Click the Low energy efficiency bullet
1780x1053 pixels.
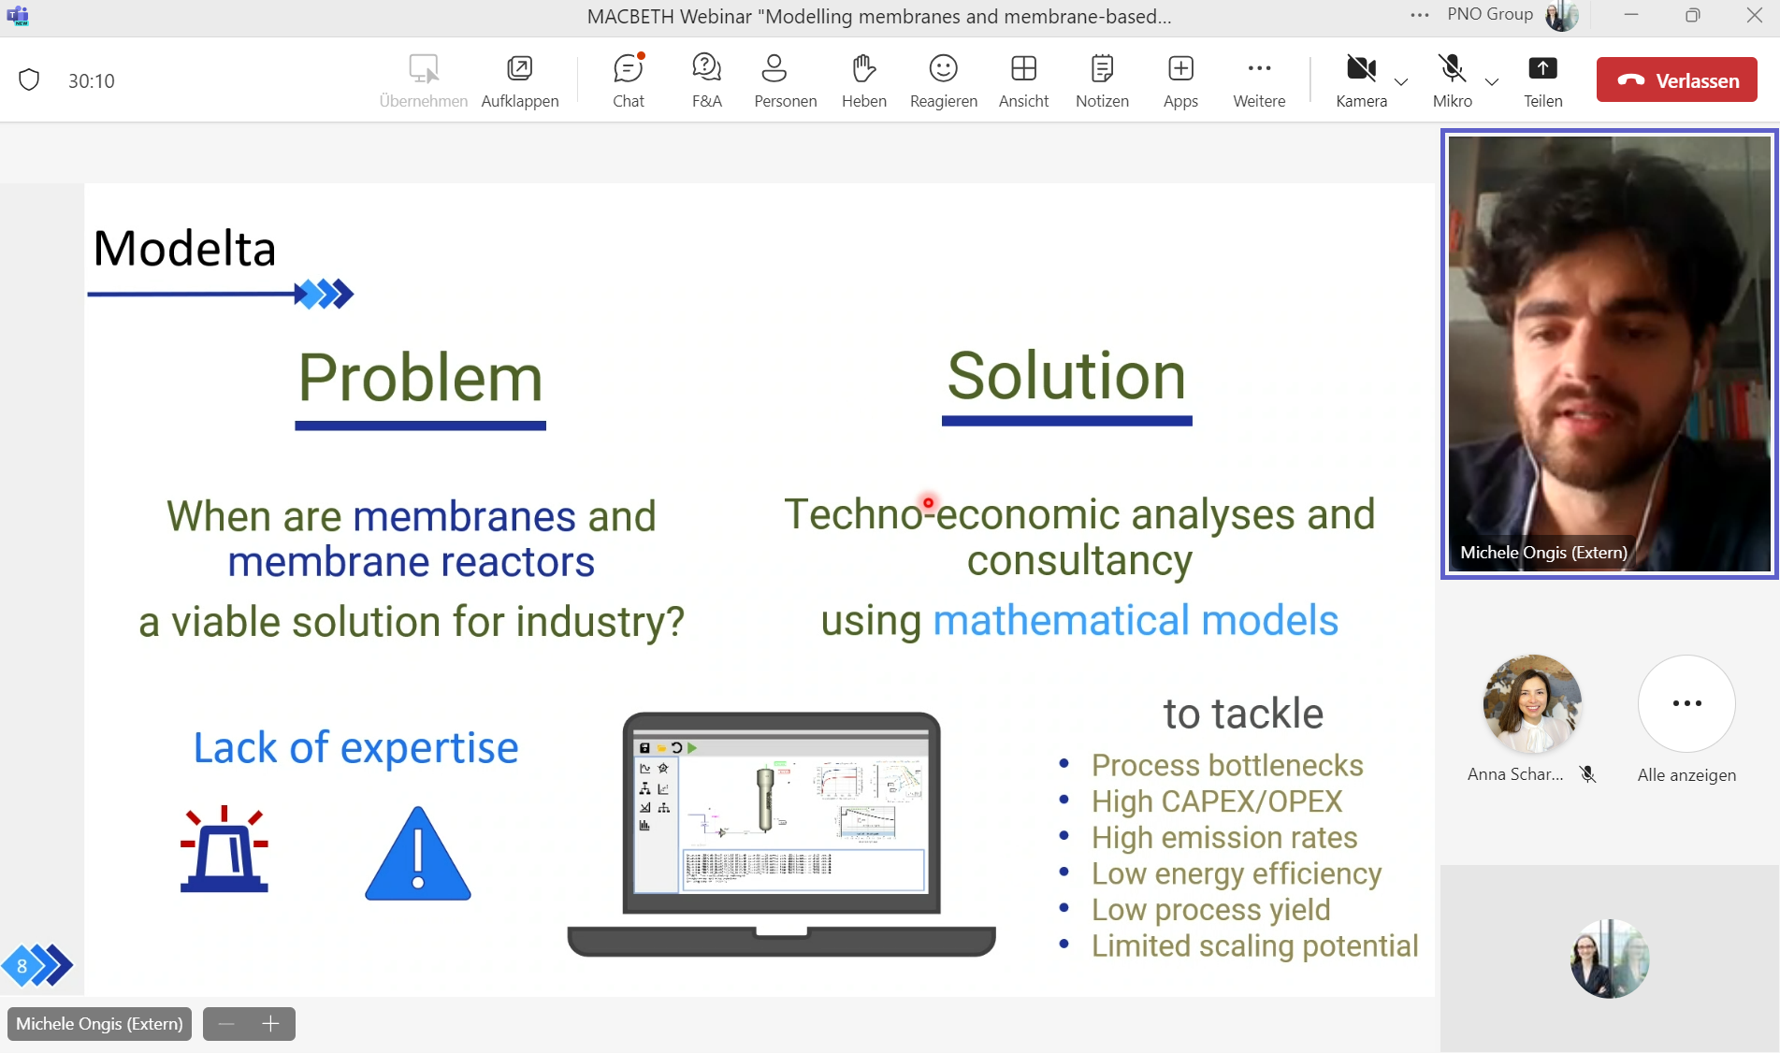[1236, 873]
